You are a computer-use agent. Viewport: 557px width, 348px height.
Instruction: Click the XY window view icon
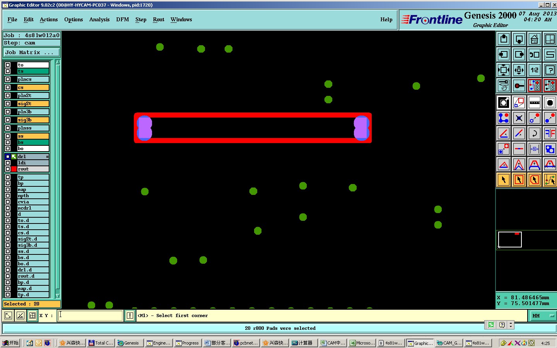(x=550, y=39)
